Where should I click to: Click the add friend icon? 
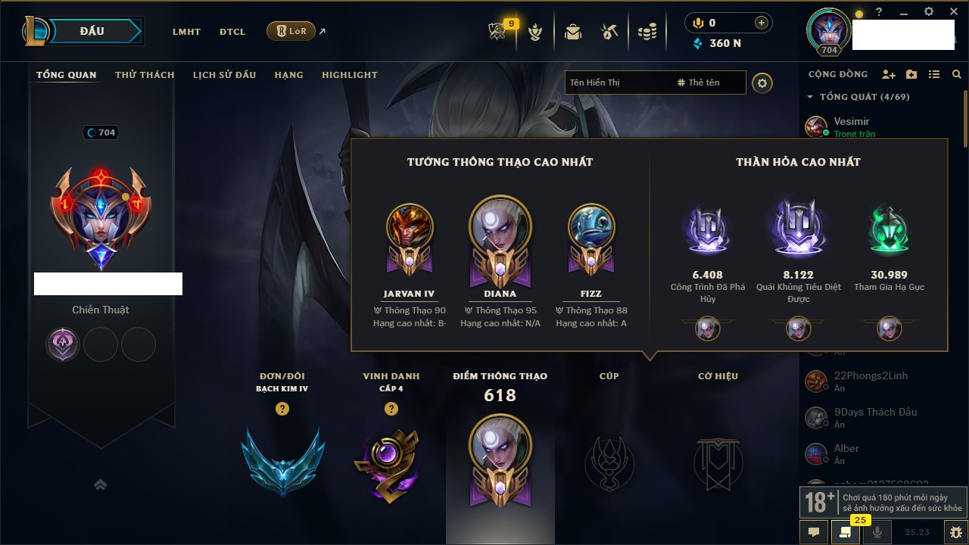pos(889,74)
